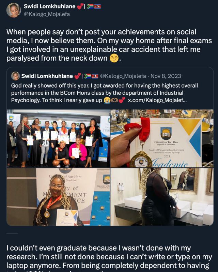
Task: Open the quoted tweet body text
Action: click(x=104, y=93)
